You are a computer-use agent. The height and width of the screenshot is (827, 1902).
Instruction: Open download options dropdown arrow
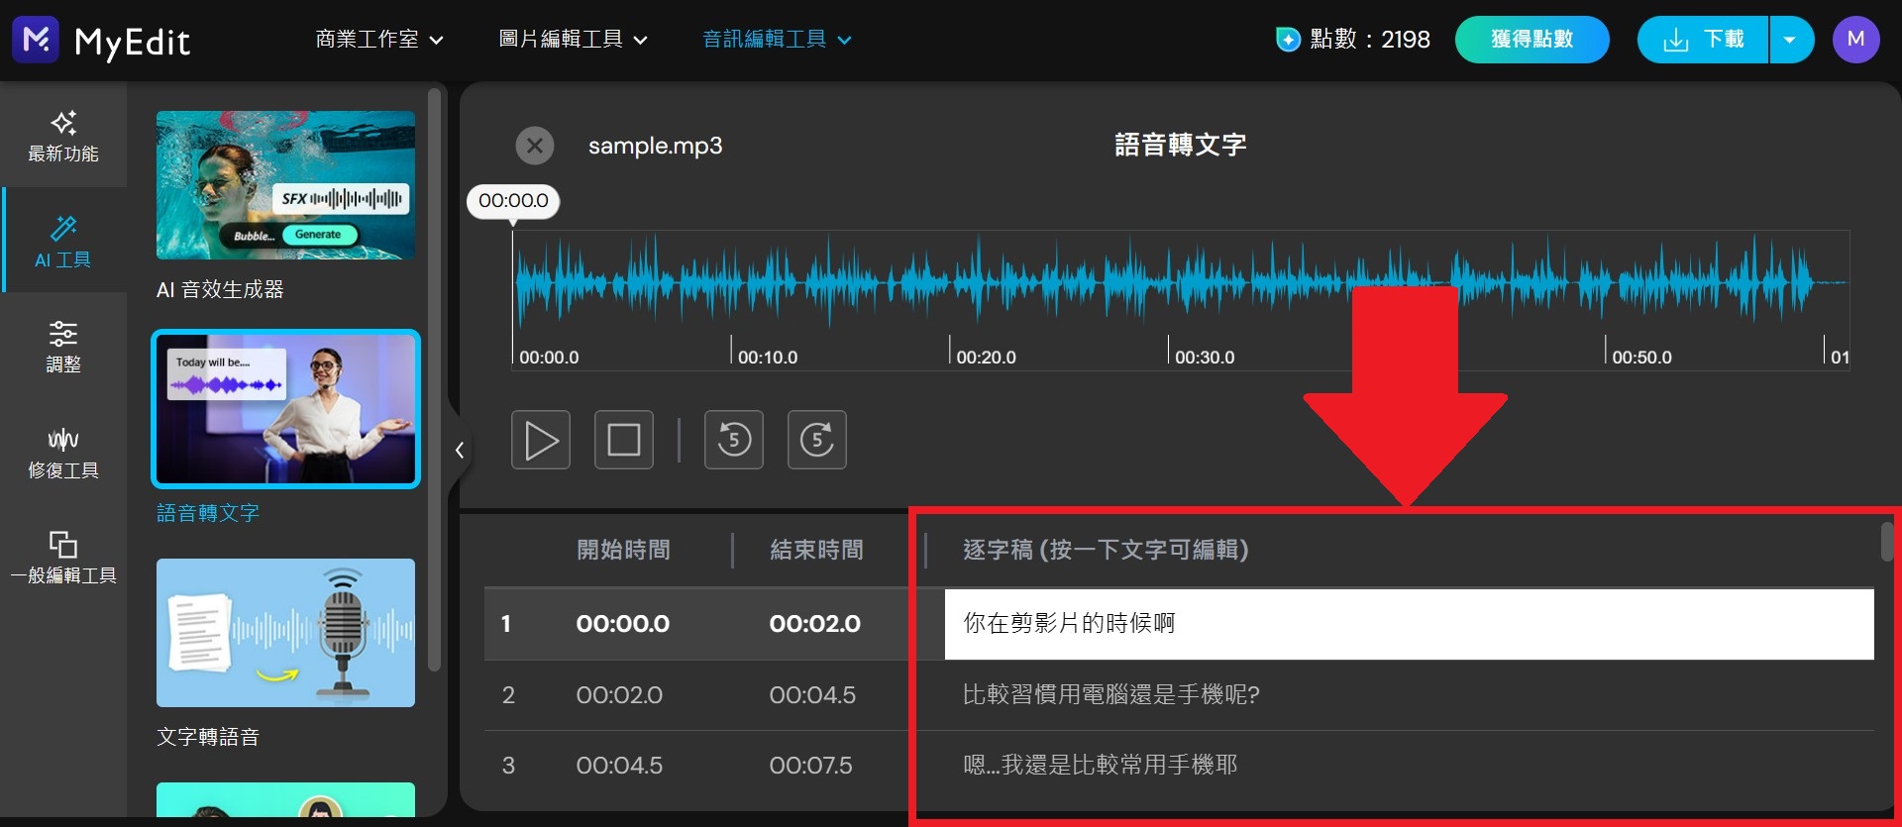(x=1791, y=40)
